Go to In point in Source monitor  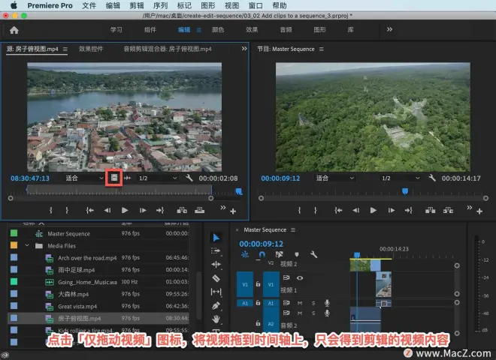click(x=90, y=210)
